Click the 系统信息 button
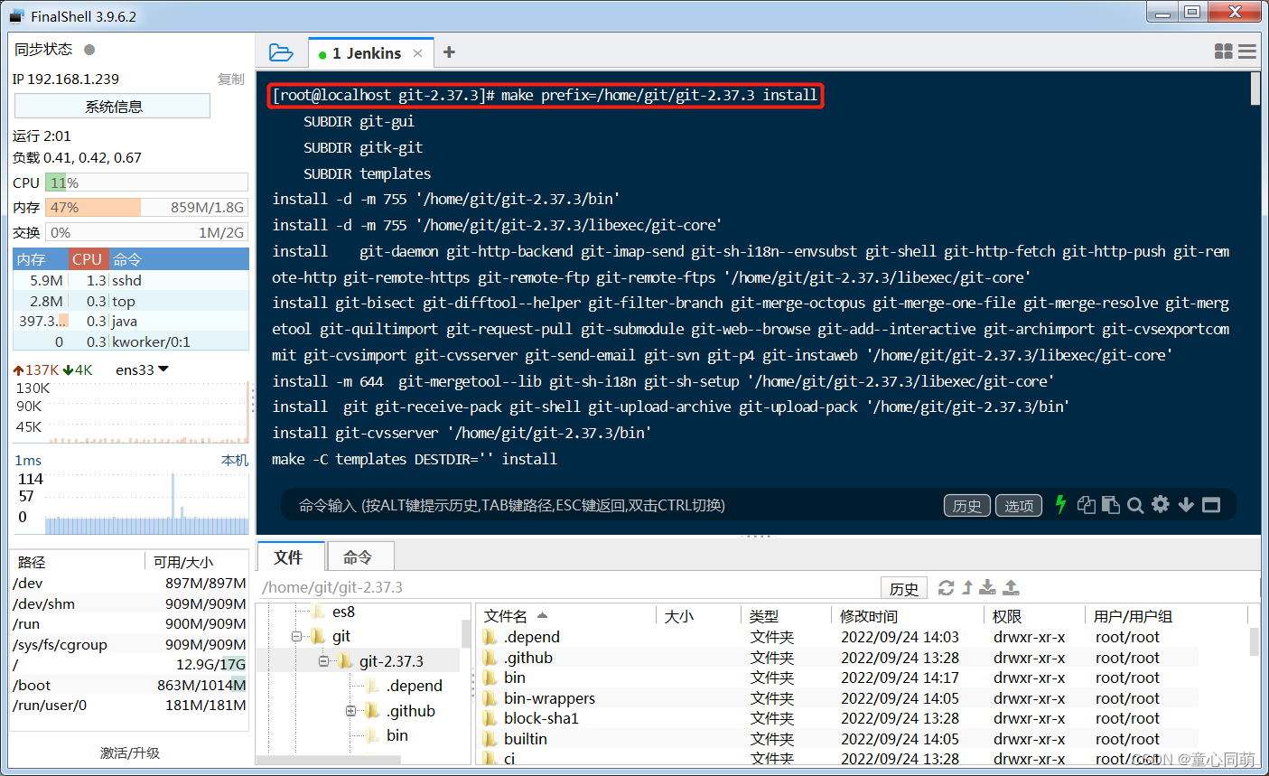Image resolution: width=1269 pixels, height=776 pixels. coord(111,106)
